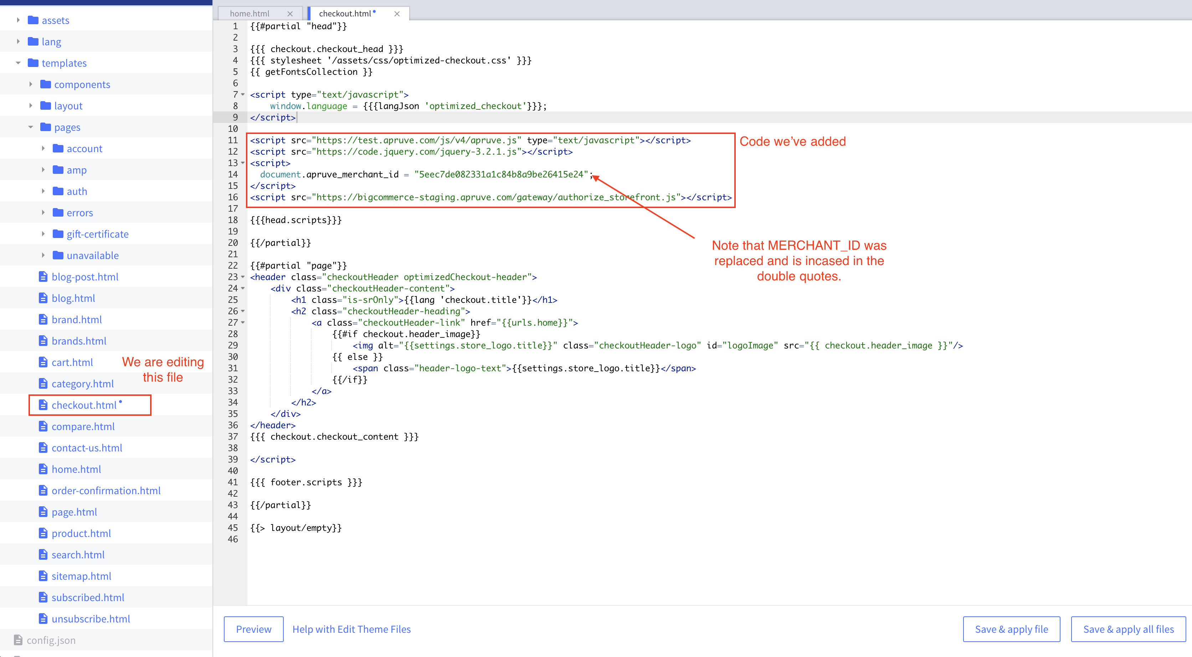Click the sitemap.html file icon
The width and height of the screenshot is (1192, 657).
43,576
